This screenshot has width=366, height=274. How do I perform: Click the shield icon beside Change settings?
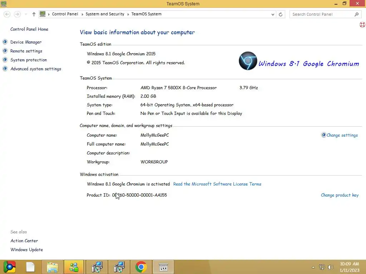click(x=323, y=135)
